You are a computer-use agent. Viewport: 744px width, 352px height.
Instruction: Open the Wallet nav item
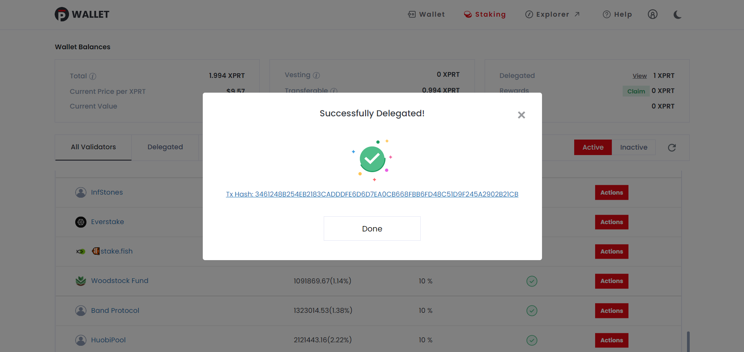[426, 14]
